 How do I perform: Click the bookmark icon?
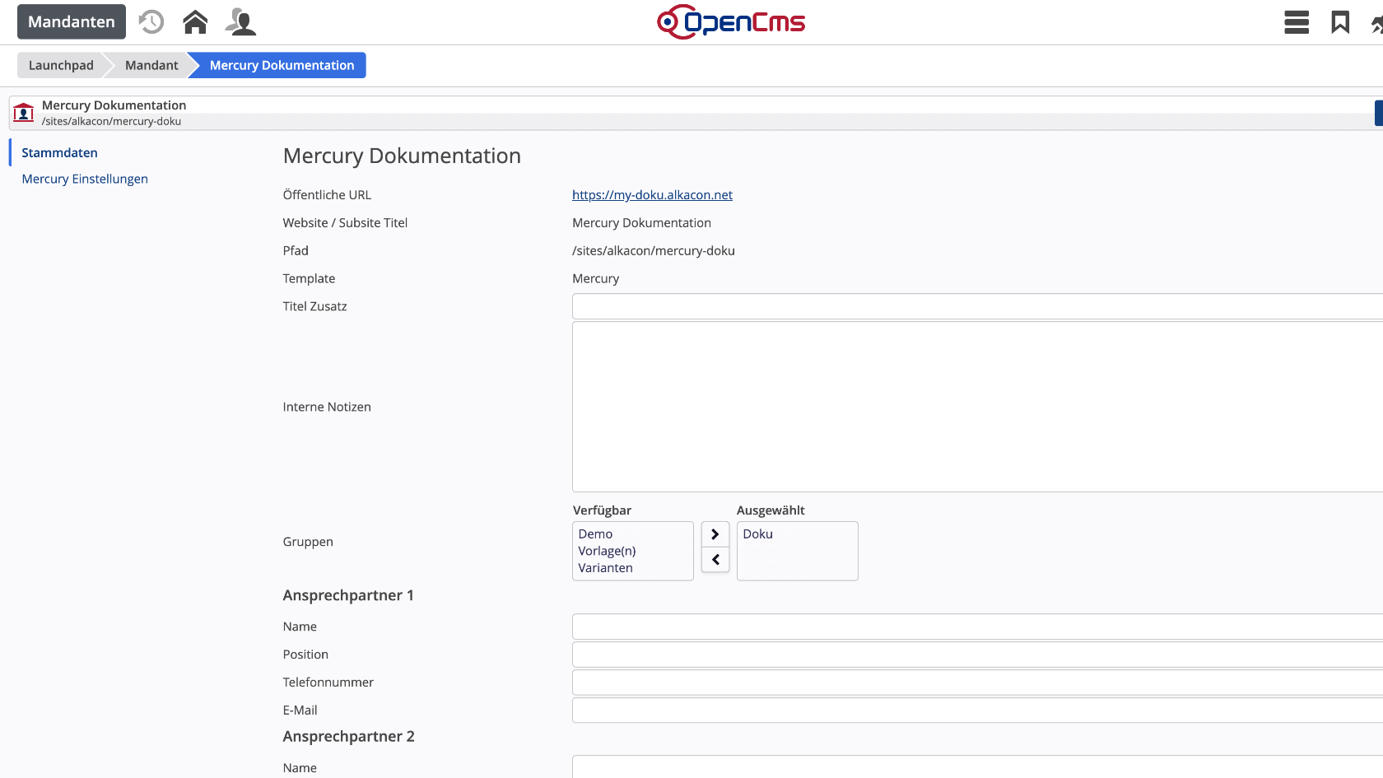pyautogui.click(x=1340, y=22)
